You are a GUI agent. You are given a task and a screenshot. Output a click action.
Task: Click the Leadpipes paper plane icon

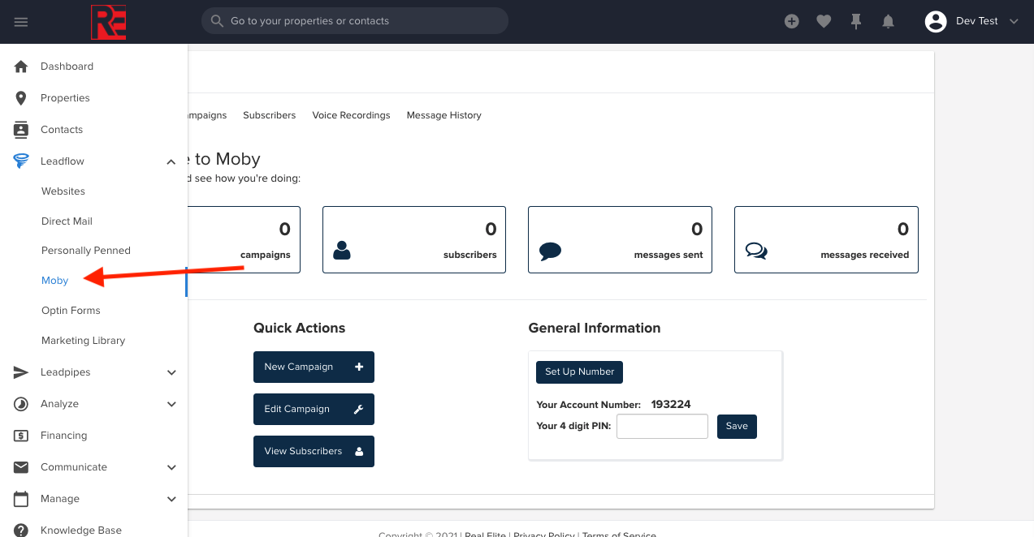pos(21,372)
